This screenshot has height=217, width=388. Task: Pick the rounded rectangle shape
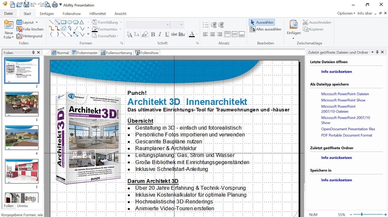(76, 22)
